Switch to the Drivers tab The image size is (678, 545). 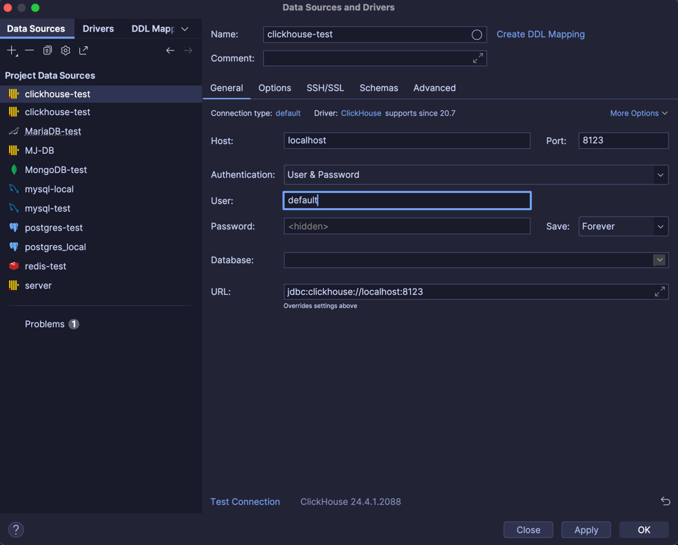click(98, 29)
